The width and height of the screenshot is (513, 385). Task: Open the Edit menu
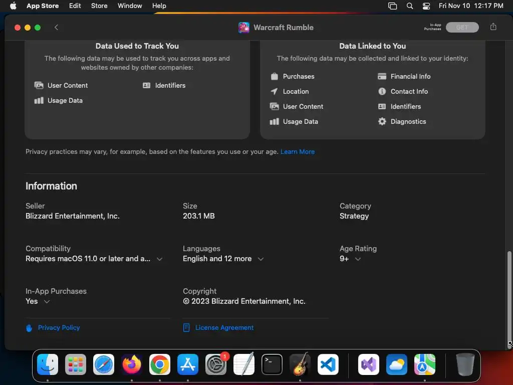(75, 6)
